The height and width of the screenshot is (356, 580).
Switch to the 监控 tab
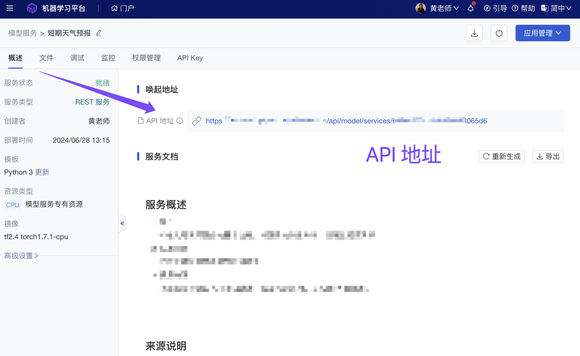pyautogui.click(x=108, y=58)
